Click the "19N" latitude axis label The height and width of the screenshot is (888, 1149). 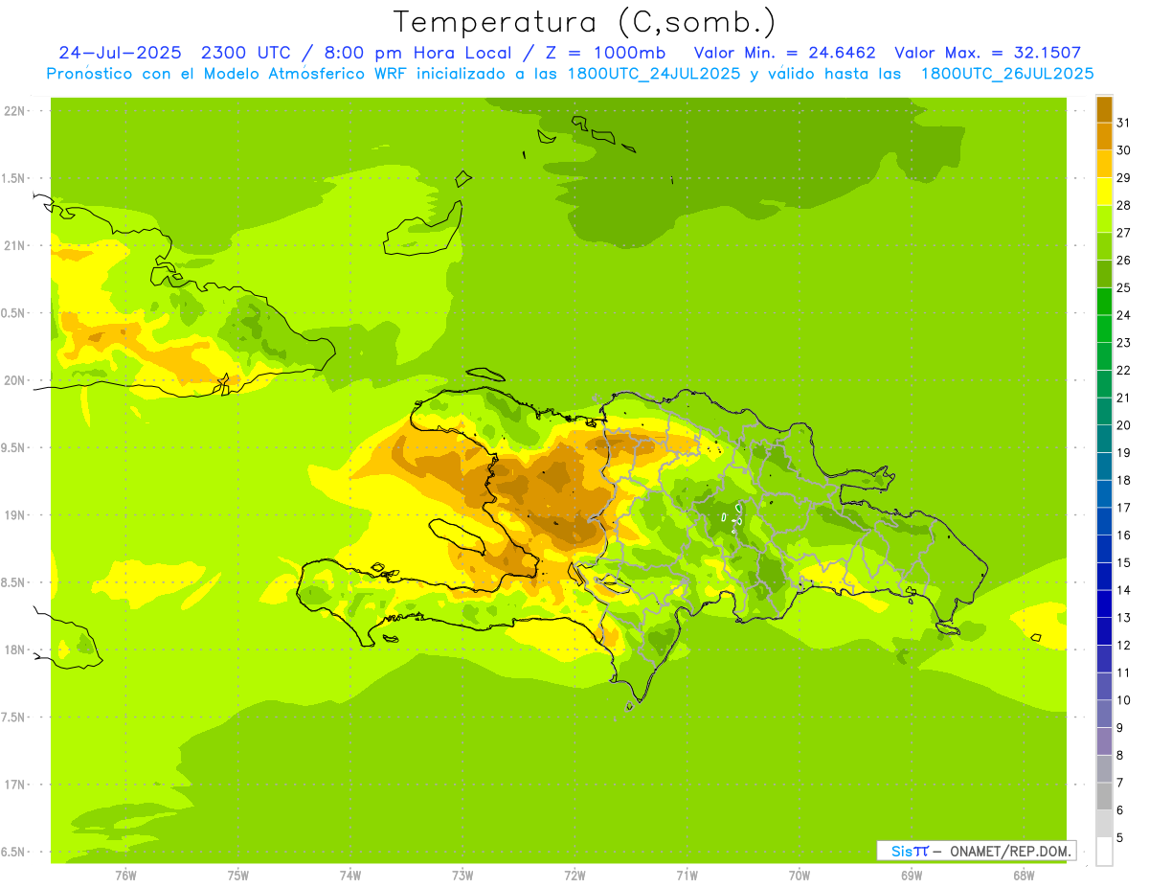pos(15,515)
